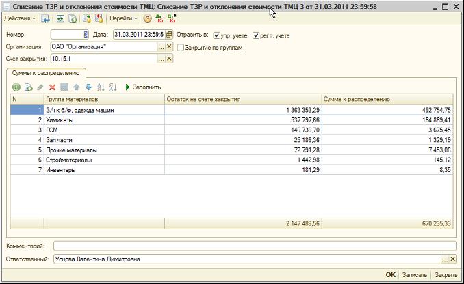Click the Комментарий input field
Image resolution: width=464 pixels, height=284 pixels.
tap(255, 246)
